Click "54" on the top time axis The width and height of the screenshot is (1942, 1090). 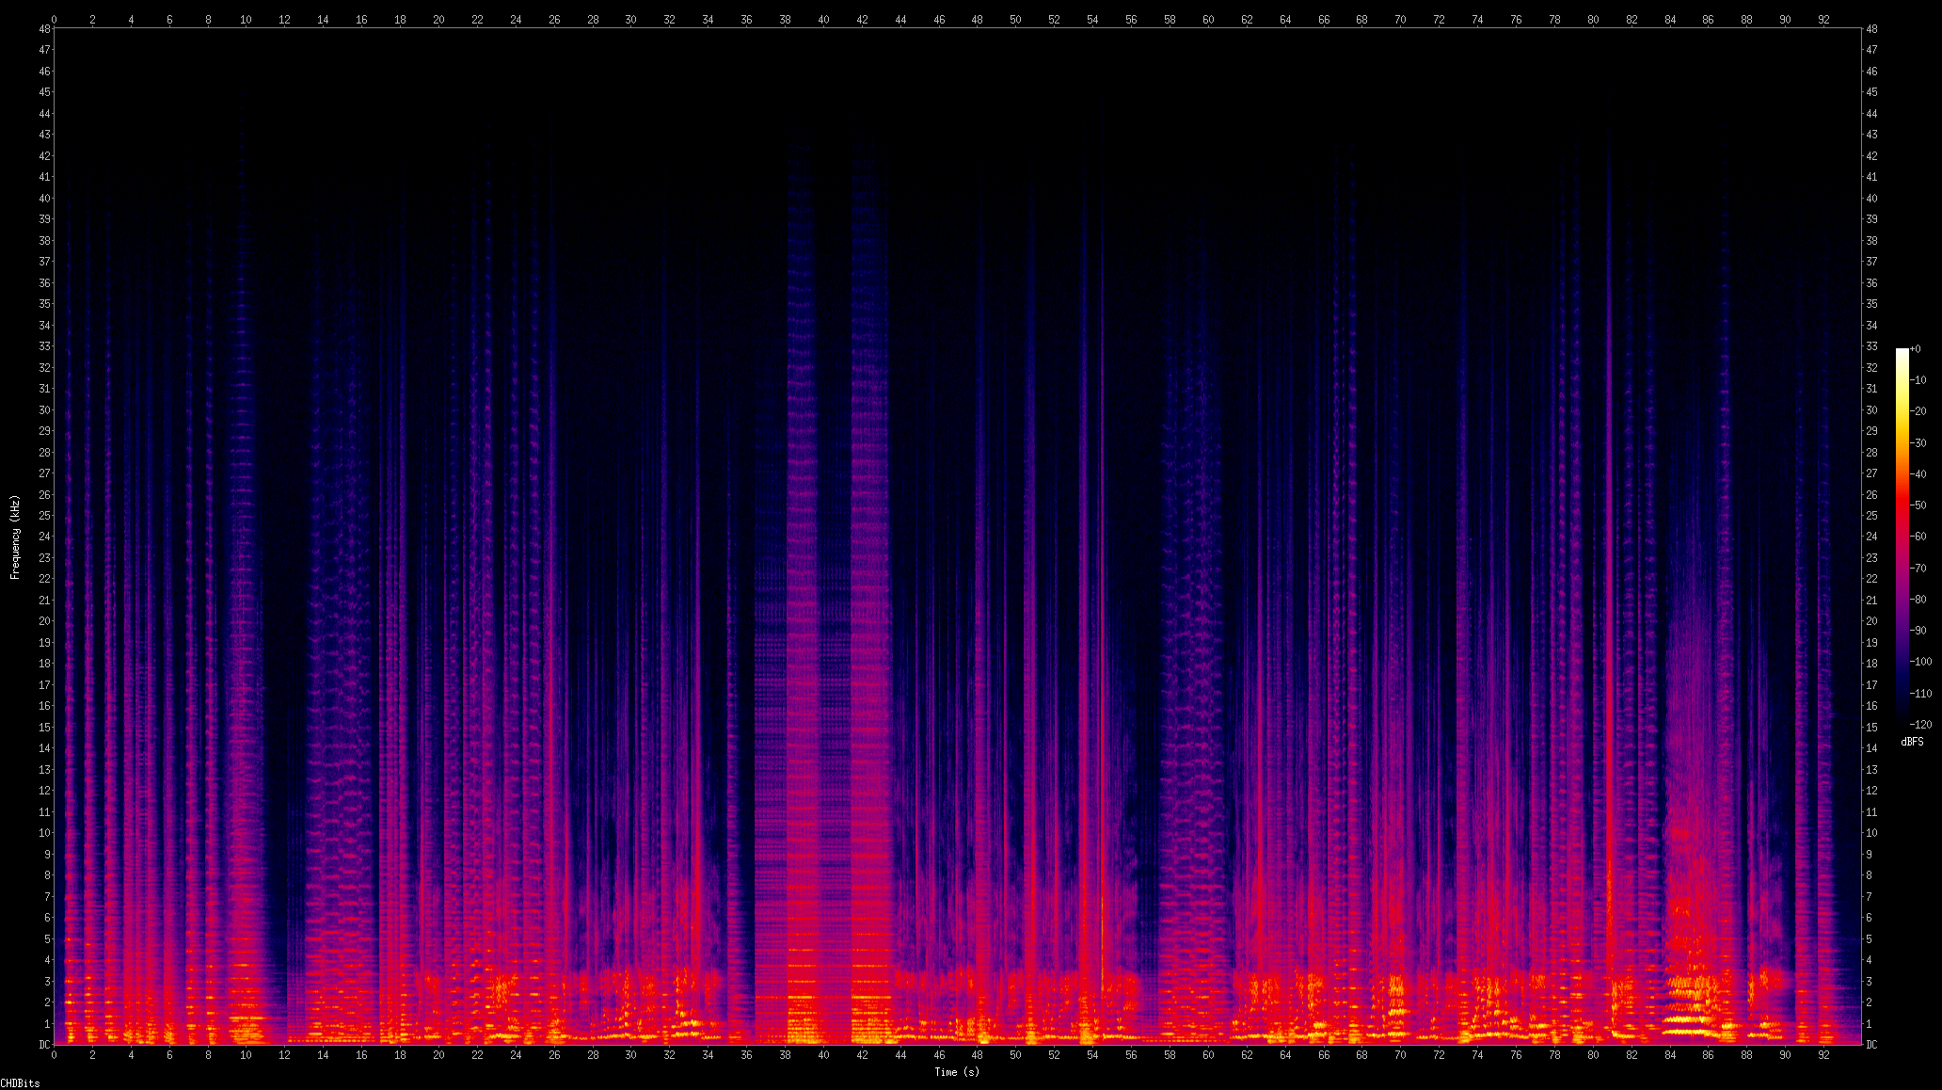click(1092, 19)
